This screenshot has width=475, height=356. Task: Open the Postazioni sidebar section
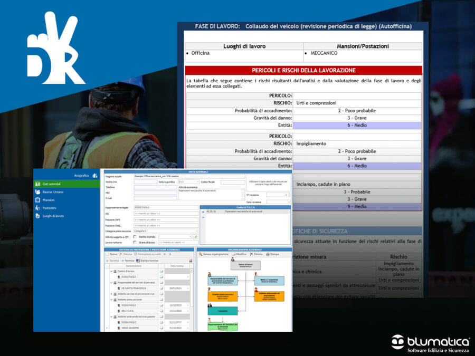click(x=66, y=208)
